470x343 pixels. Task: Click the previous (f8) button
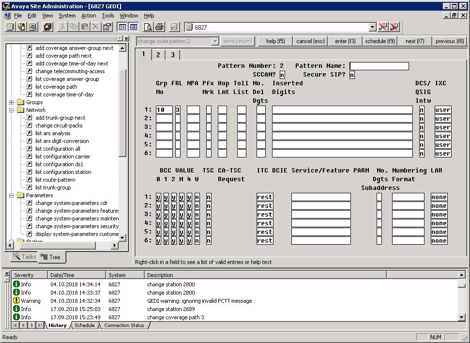[x=450, y=41]
